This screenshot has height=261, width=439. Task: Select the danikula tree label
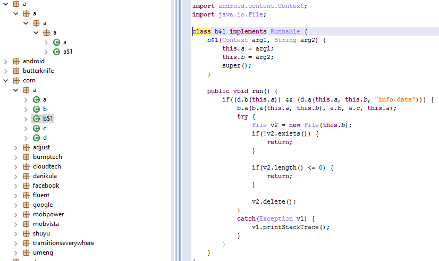click(45, 176)
